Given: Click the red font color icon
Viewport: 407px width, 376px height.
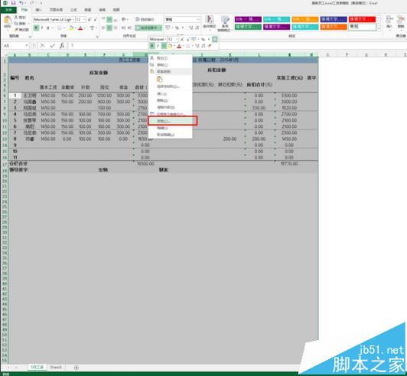Looking at the screenshot, I should pos(80,28).
